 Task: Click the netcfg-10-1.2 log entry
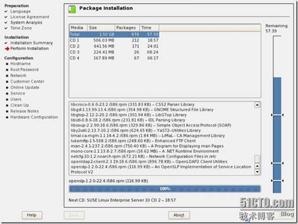coord(144,156)
